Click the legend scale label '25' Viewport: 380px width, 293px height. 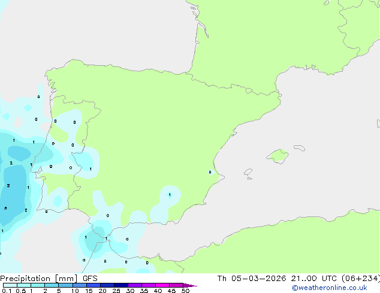tap(116, 291)
